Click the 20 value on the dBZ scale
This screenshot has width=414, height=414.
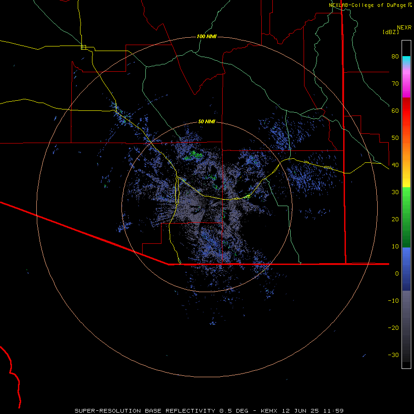click(x=395, y=219)
